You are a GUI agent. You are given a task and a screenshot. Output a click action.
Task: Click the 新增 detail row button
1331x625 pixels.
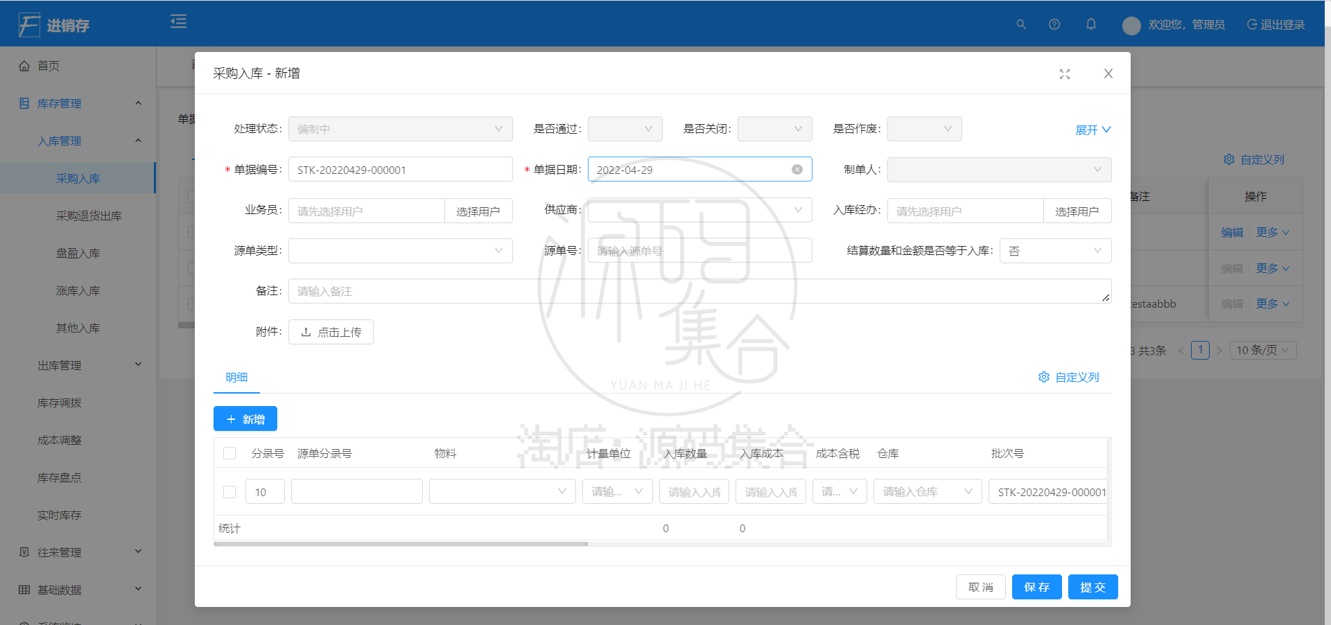tap(245, 419)
